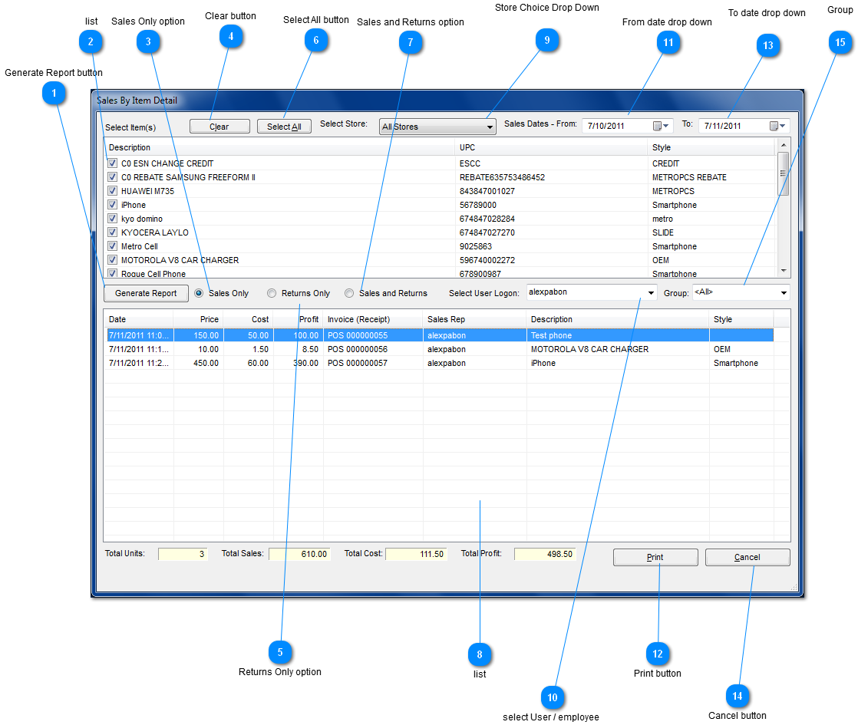Open the To date calendar picker
Screen dimensions: 858x725
point(777,126)
